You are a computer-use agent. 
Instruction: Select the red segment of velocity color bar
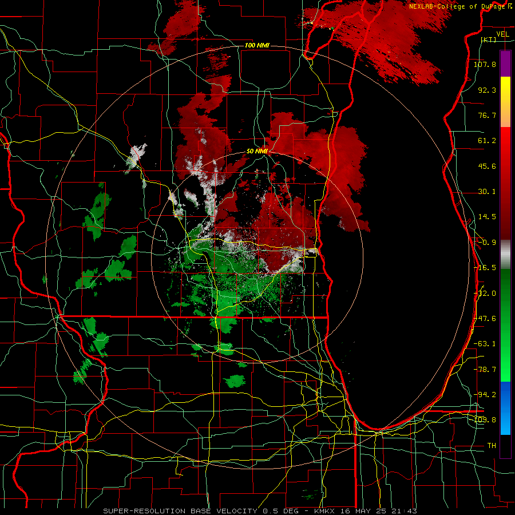coord(505,184)
